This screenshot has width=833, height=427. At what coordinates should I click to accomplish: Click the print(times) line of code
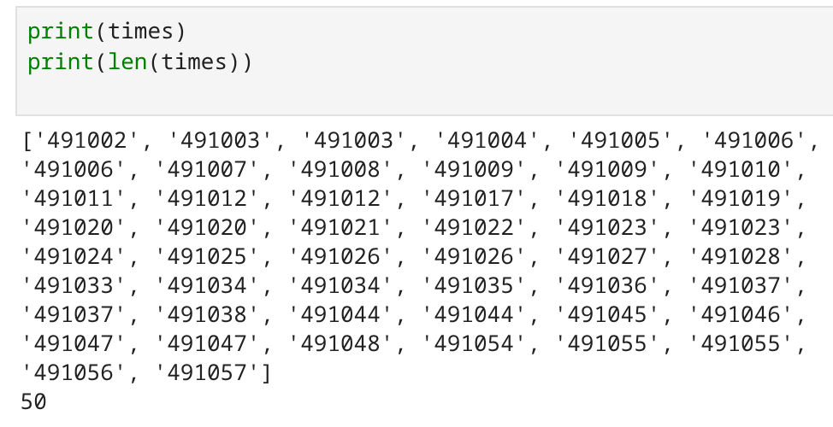(106, 32)
